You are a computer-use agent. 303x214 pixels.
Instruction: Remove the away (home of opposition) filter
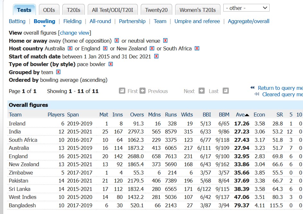(x=117, y=41)
